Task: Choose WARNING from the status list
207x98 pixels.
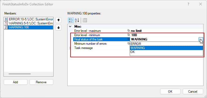Action: (x=166, y=48)
